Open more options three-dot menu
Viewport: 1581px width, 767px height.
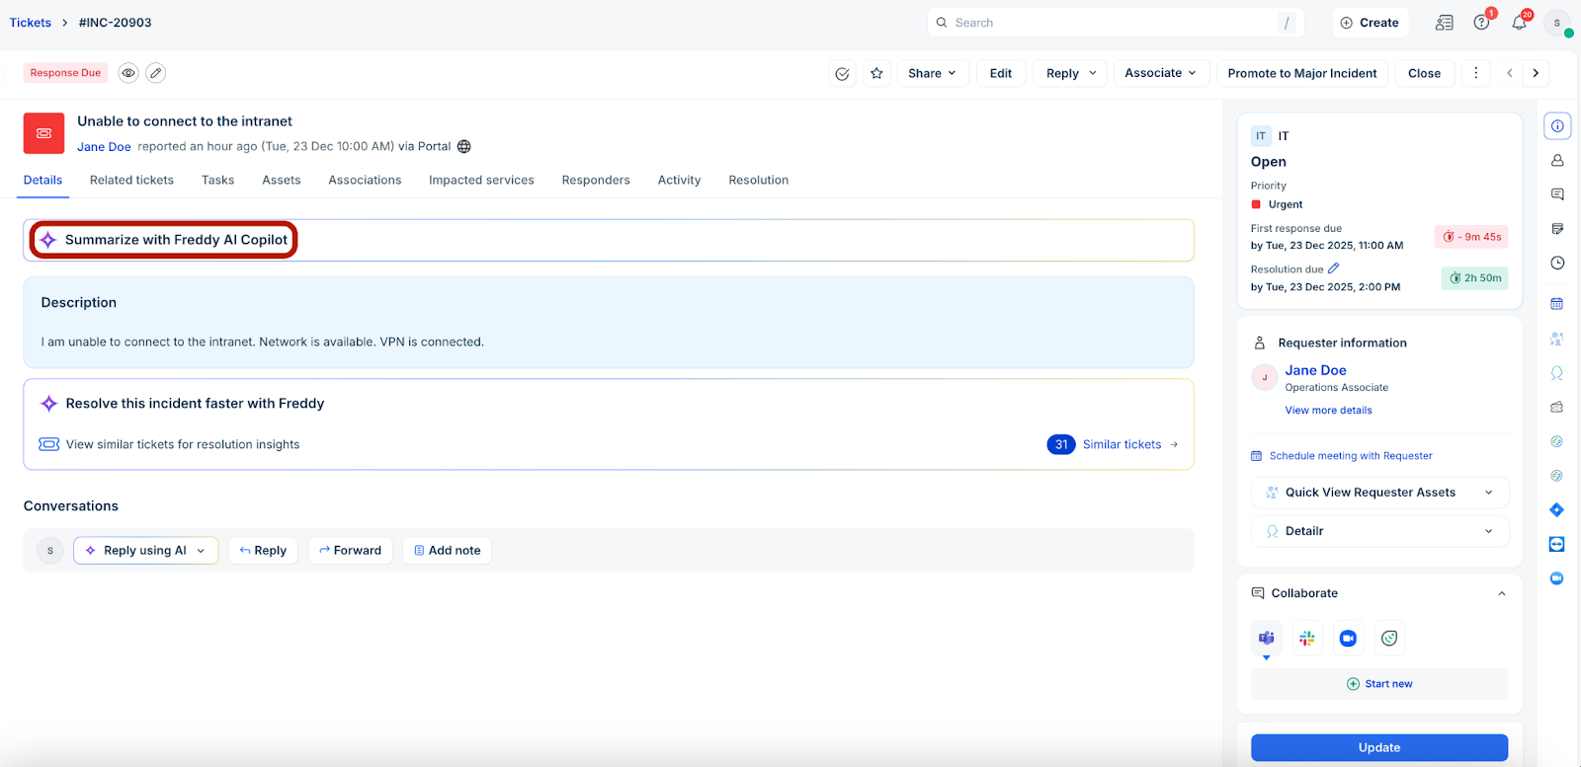point(1475,73)
